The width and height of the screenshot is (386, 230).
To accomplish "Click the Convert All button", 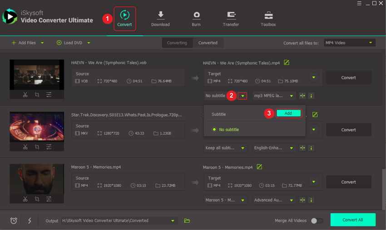I will click(353, 220).
